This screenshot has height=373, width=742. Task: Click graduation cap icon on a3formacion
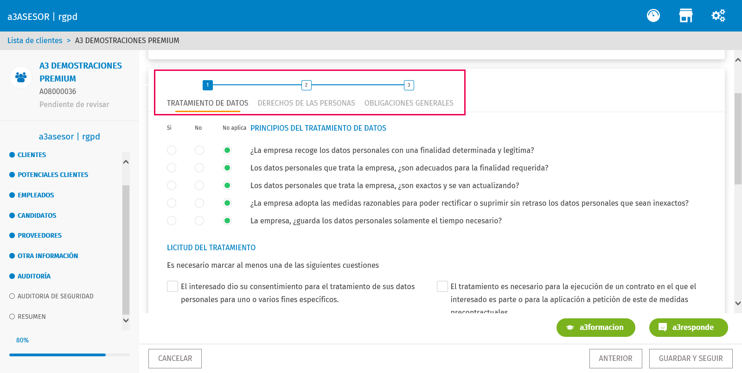pos(570,328)
